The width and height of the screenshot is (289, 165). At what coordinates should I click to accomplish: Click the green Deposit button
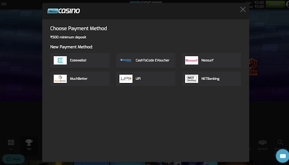coord(275,4)
